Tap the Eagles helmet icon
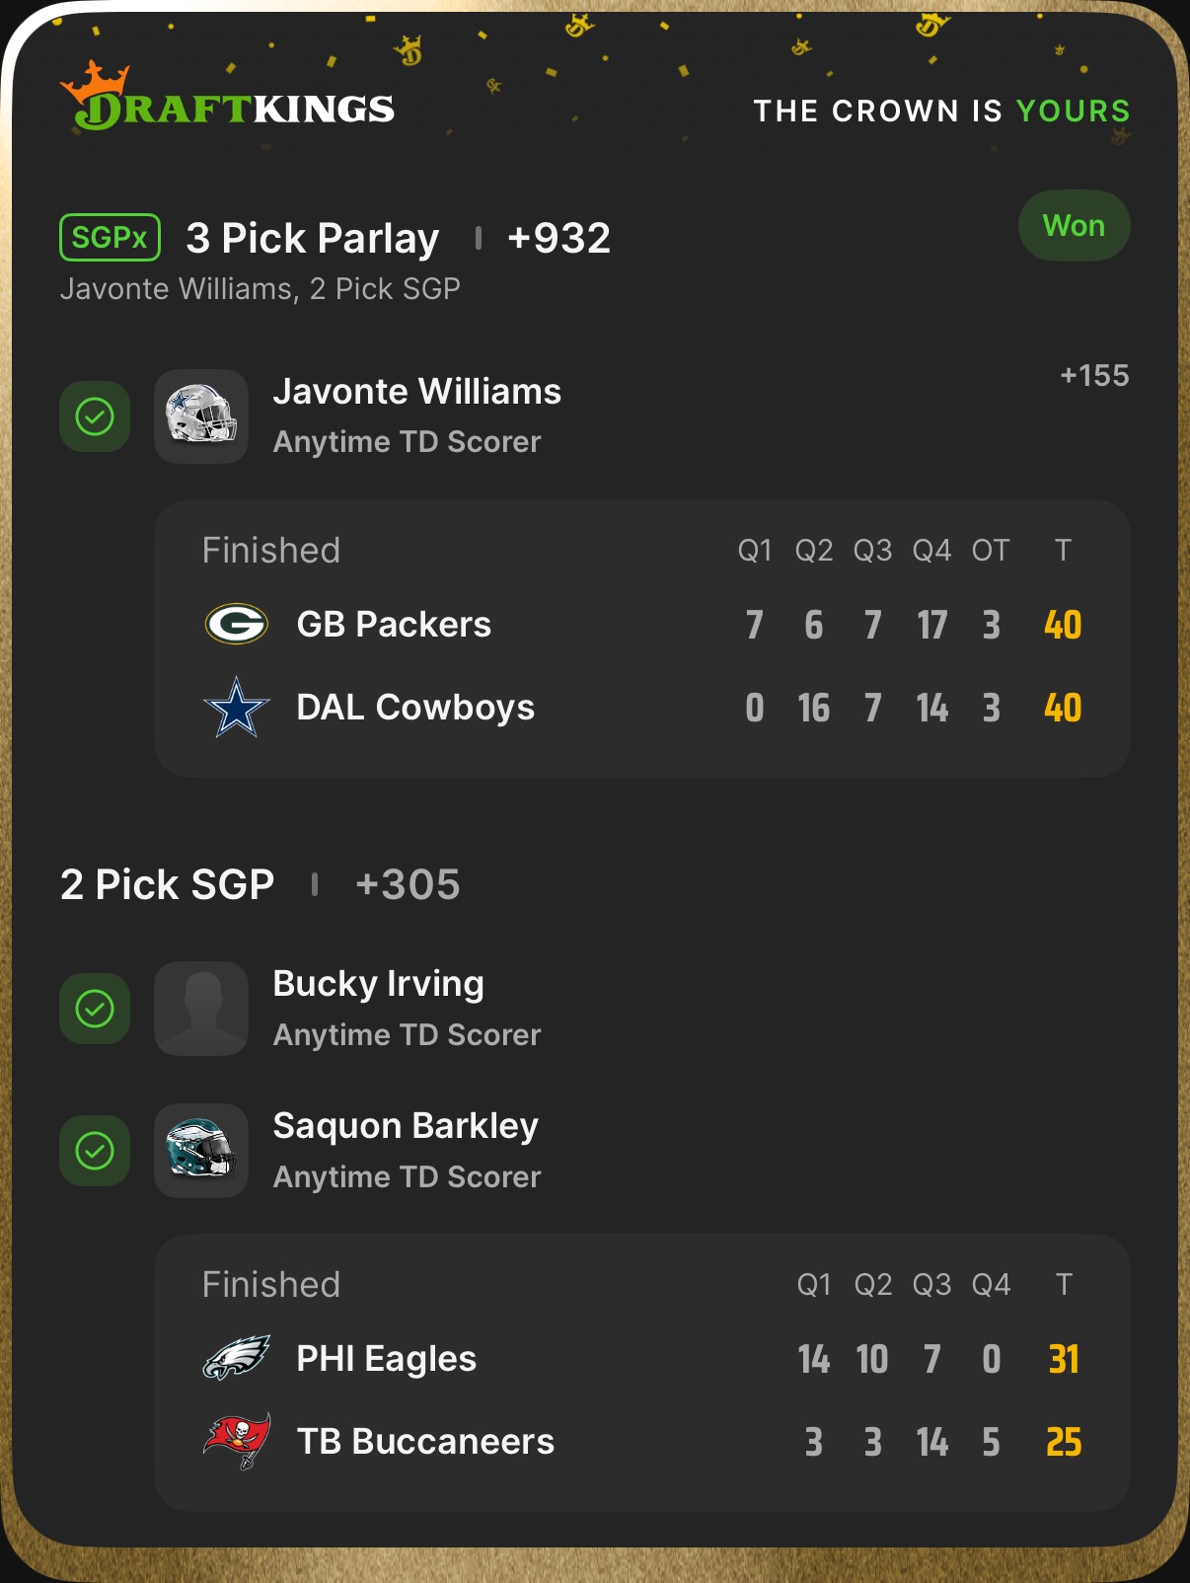Viewport: 1190px width, 1583px height. pos(201,1151)
